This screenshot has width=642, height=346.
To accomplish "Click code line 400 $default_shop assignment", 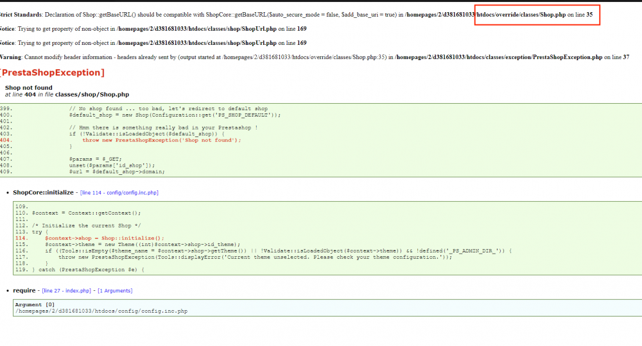I will [175, 115].
